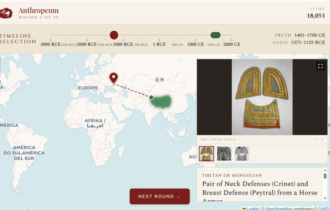This screenshot has height=210, width=330.
Task: Click Next Round button
Action: (160, 196)
